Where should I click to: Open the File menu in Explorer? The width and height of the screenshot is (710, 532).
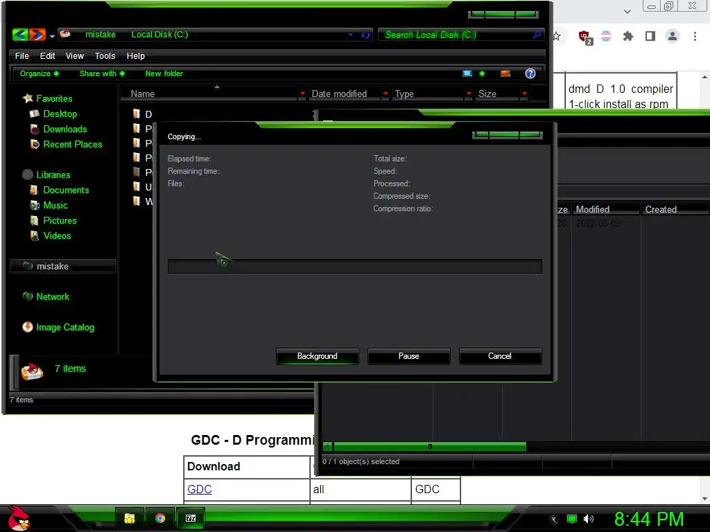click(21, 55)
